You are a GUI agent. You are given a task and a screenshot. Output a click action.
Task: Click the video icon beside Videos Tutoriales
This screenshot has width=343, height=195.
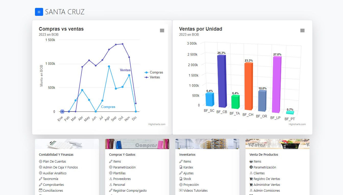coord(181,190)
